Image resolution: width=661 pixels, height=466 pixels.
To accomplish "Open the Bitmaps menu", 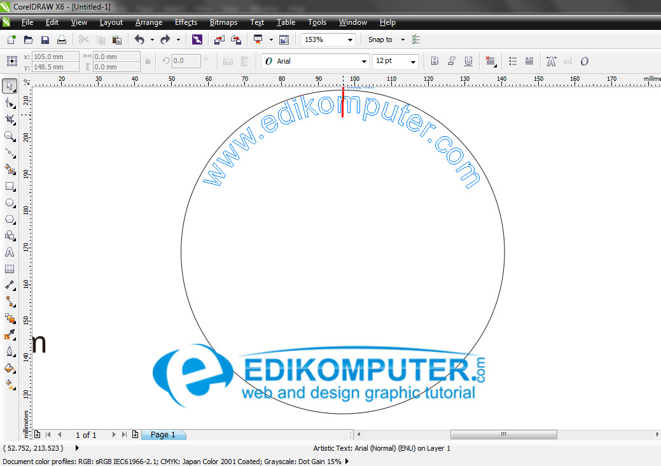I will coord(223,22).
